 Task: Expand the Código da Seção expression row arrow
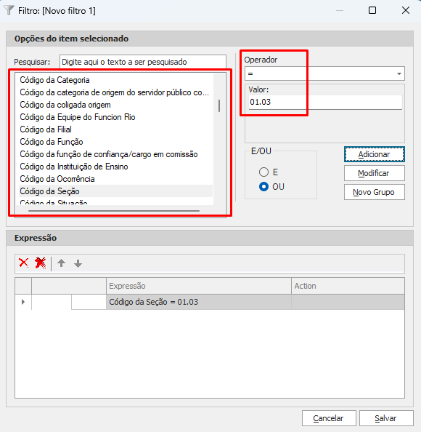(x=23, y=302)
